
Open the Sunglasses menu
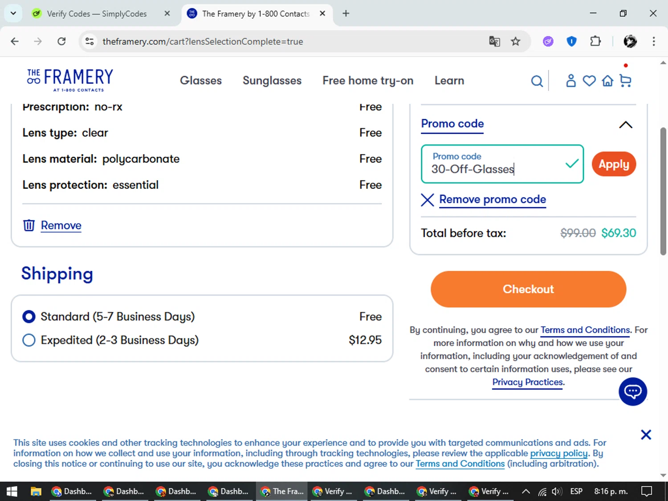click(x=272, y=81)
